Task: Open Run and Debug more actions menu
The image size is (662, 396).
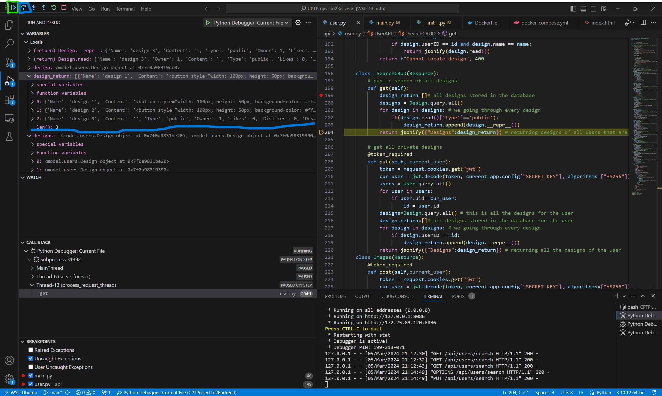Action: point(308,23)
